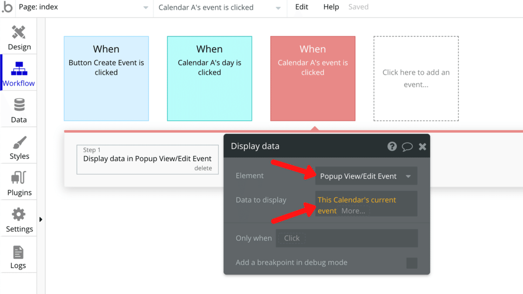The image size is (523, 294).
Task: Open the Edit menu
Action: (x=302, y=7)
